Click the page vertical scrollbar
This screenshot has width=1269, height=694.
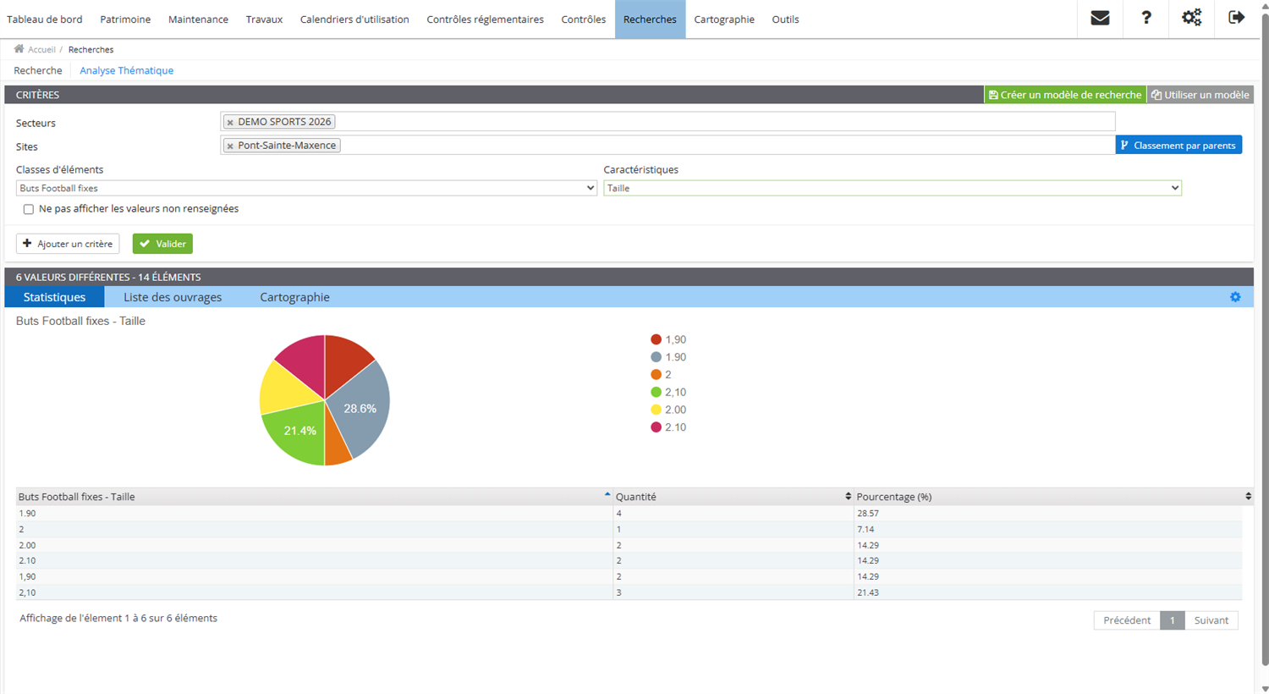1265,339
